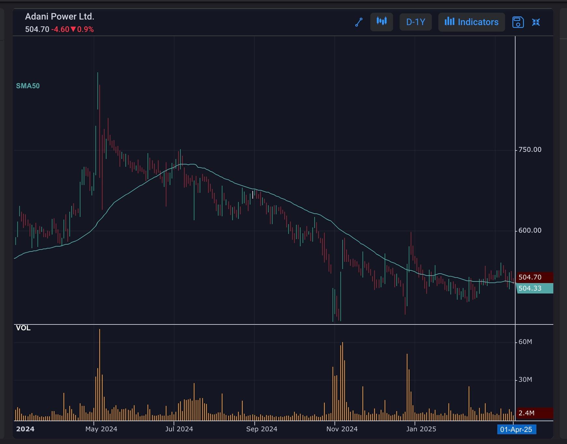The image size is (567, 444).
Task: Click the 60M volume axis label
Action: [x=525, y=342]
